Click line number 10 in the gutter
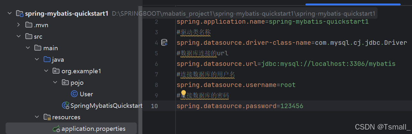 click(x=154, y=106)
